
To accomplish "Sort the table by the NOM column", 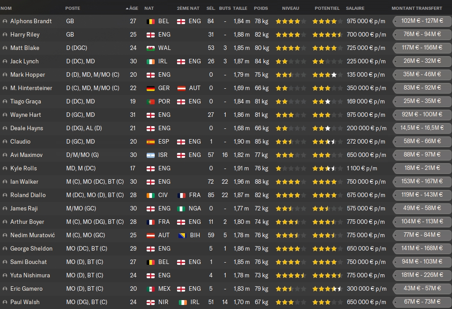I will pos(6,8).
